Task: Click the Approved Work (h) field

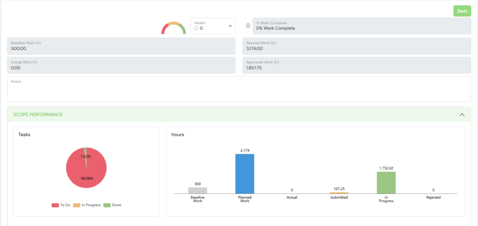Action: pyautogui.click(x=356, y=65)
